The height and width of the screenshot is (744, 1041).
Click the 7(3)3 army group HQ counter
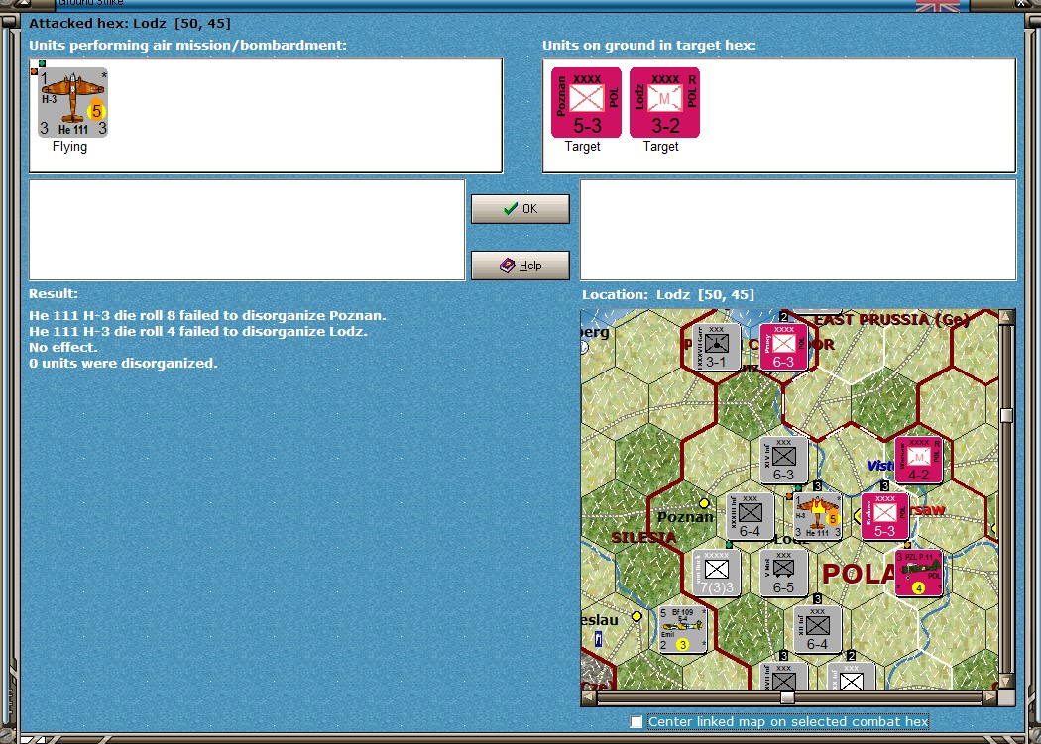coord(717,572)
